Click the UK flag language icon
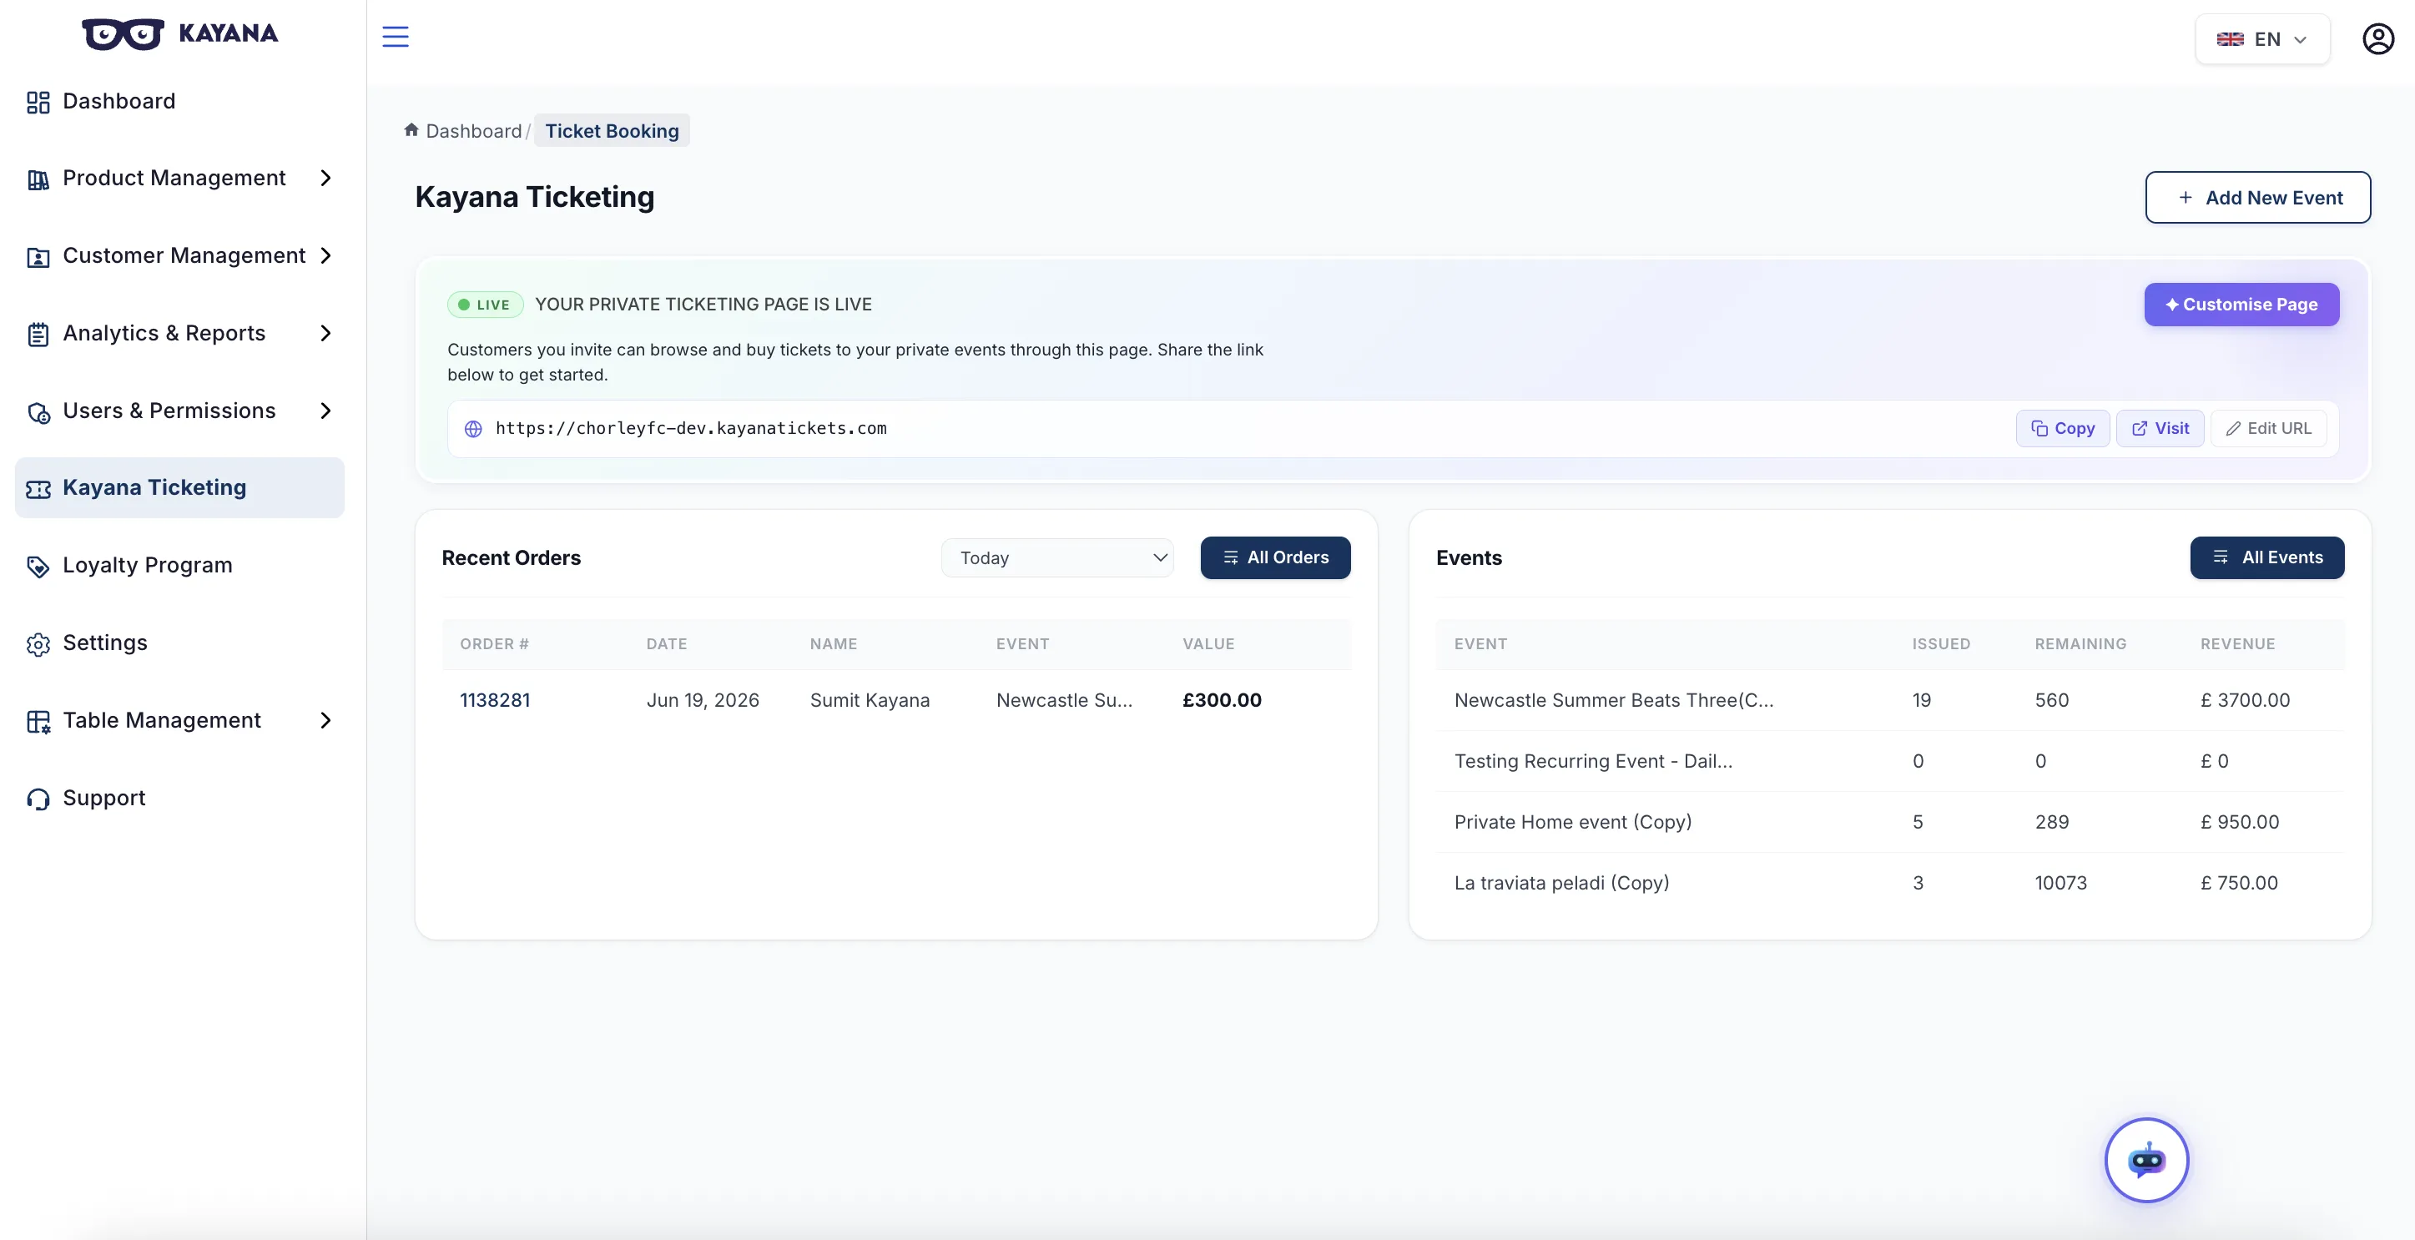 2230,39
